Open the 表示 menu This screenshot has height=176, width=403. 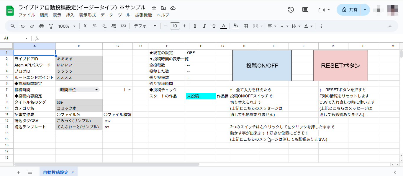[x=57, y=15]
